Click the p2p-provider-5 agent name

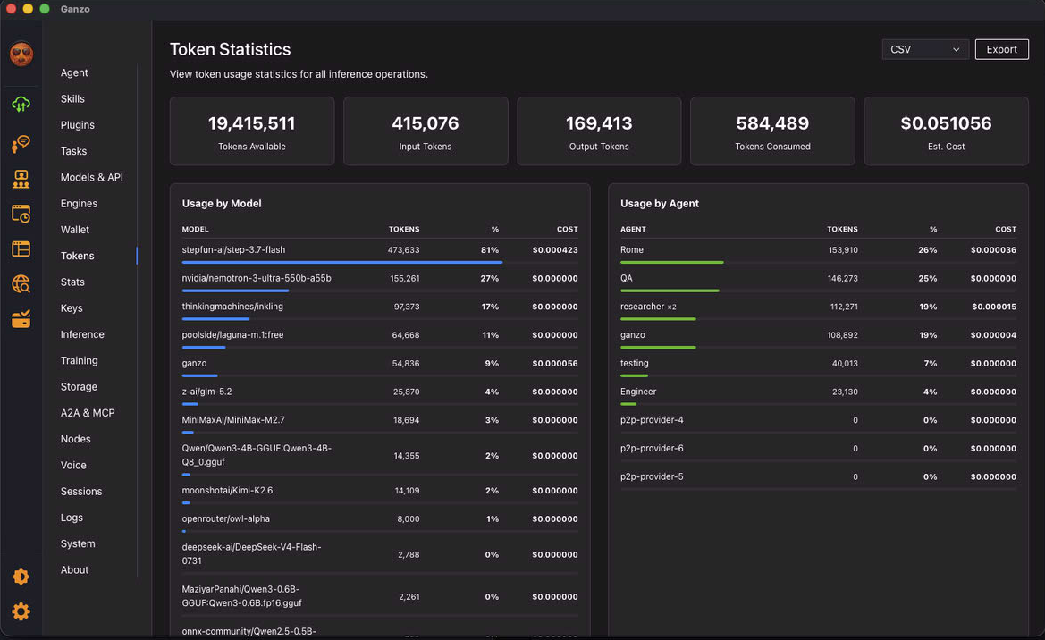(652, 476)
